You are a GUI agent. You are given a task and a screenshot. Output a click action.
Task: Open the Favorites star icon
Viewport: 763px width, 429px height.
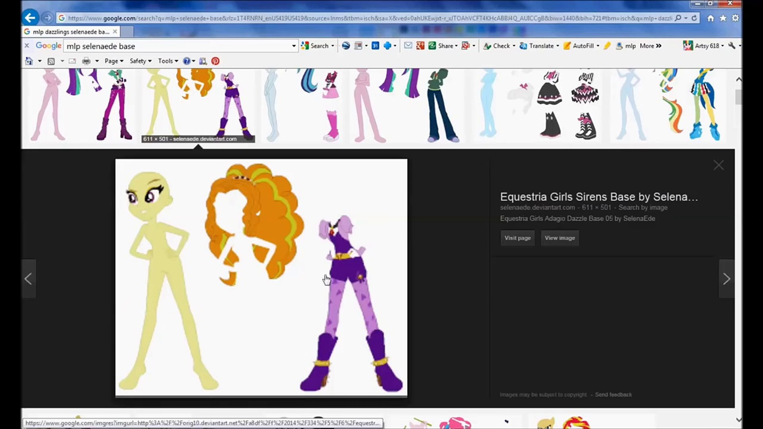[x=723, y=18]
